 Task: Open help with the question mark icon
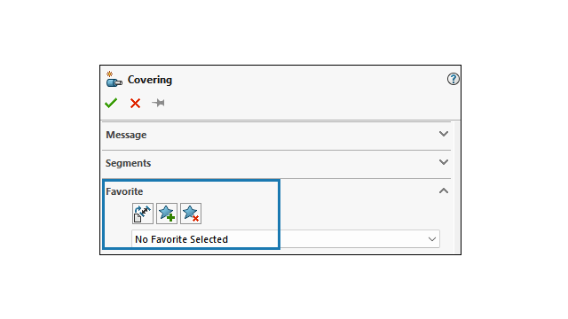(x=453, y=79)
